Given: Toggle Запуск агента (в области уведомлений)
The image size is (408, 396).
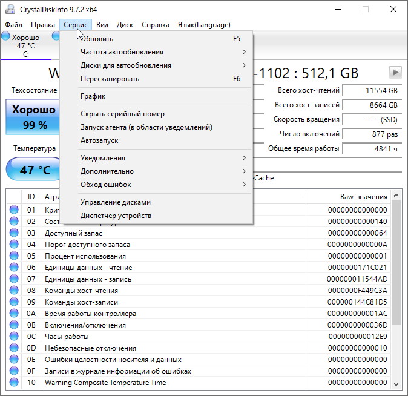Looking at the screenshot, I should (x=156, y=127).
